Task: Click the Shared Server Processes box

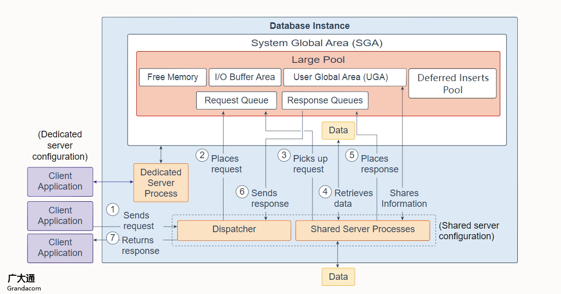Action: pos(363,230)
